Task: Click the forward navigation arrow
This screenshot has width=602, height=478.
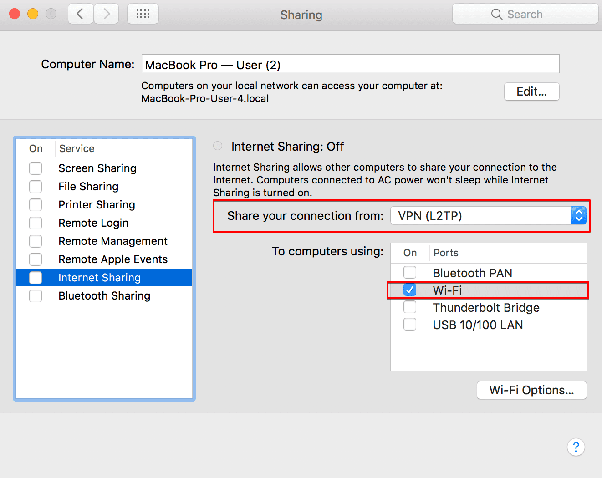Action: point(107,14)
